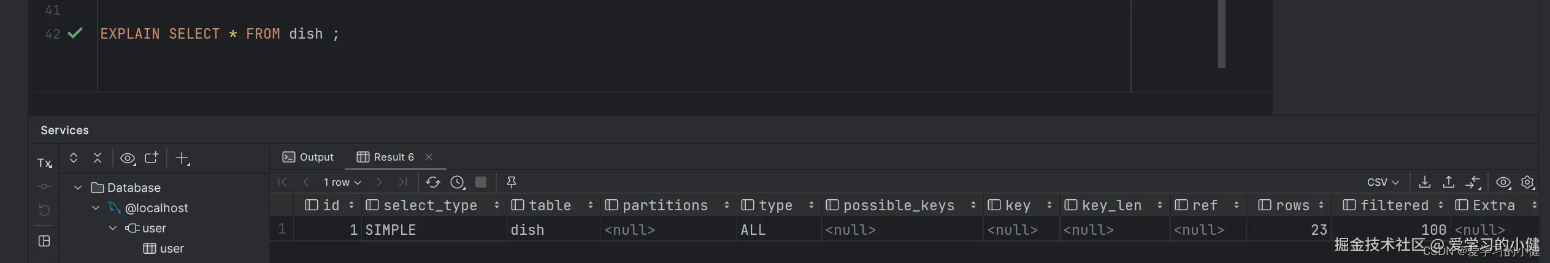Select the Result 6 tab
The image size is (1550, 263).
(x=386, y=157)
